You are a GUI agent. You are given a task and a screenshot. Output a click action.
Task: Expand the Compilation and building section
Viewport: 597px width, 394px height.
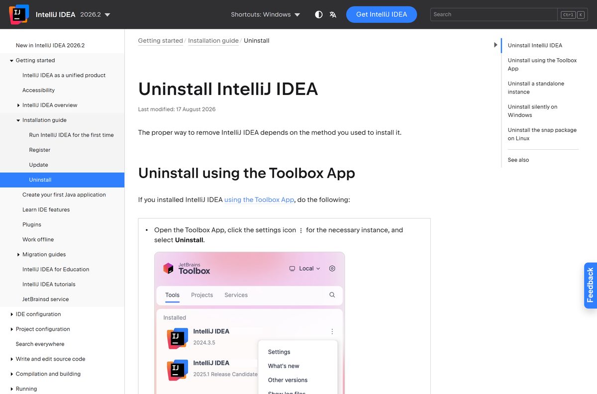click(x=11, y=374)
